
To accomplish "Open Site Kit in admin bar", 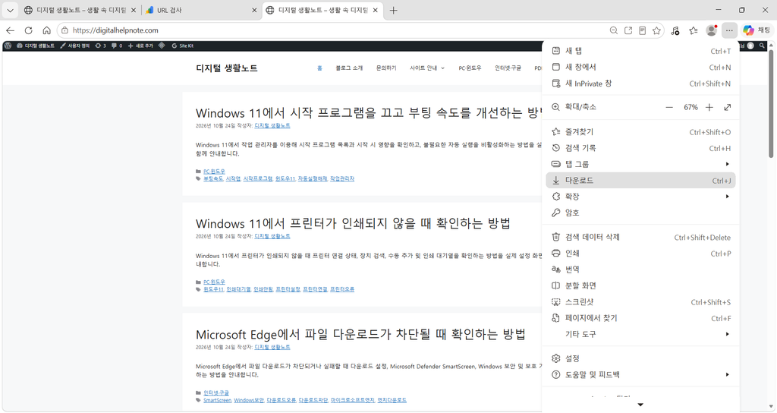I will [x=182, y=46].
